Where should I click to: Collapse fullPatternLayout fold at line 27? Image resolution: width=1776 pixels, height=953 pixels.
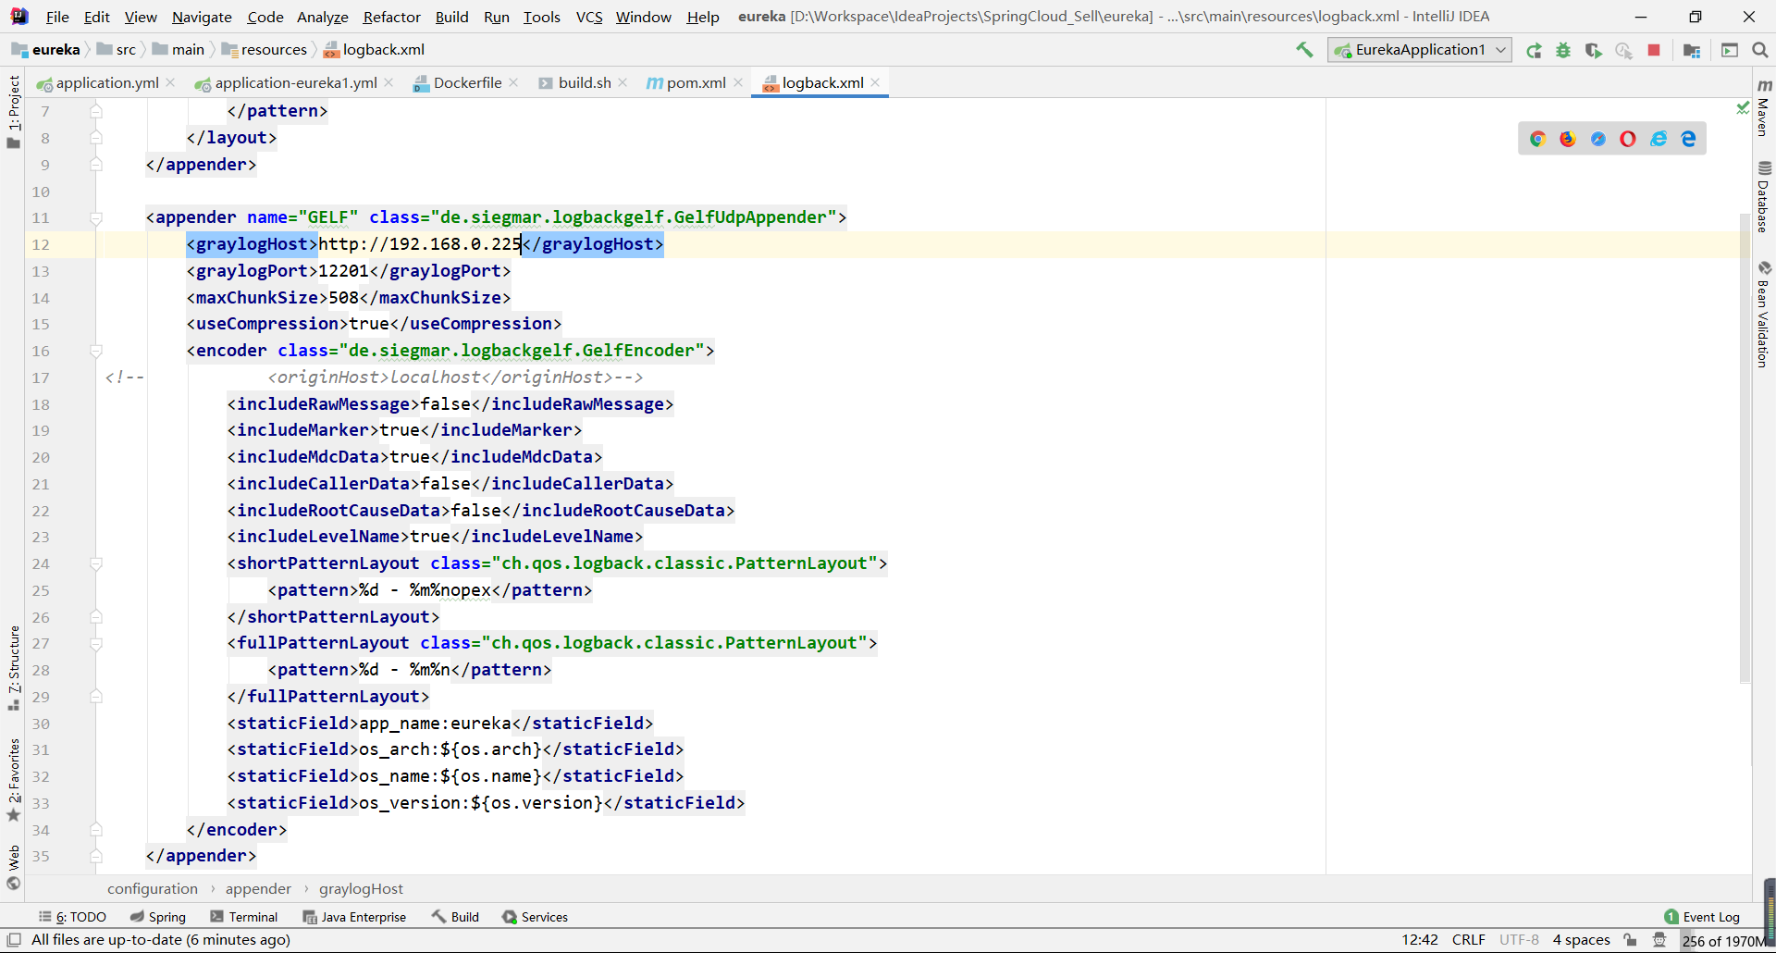[x=96, y=644]
